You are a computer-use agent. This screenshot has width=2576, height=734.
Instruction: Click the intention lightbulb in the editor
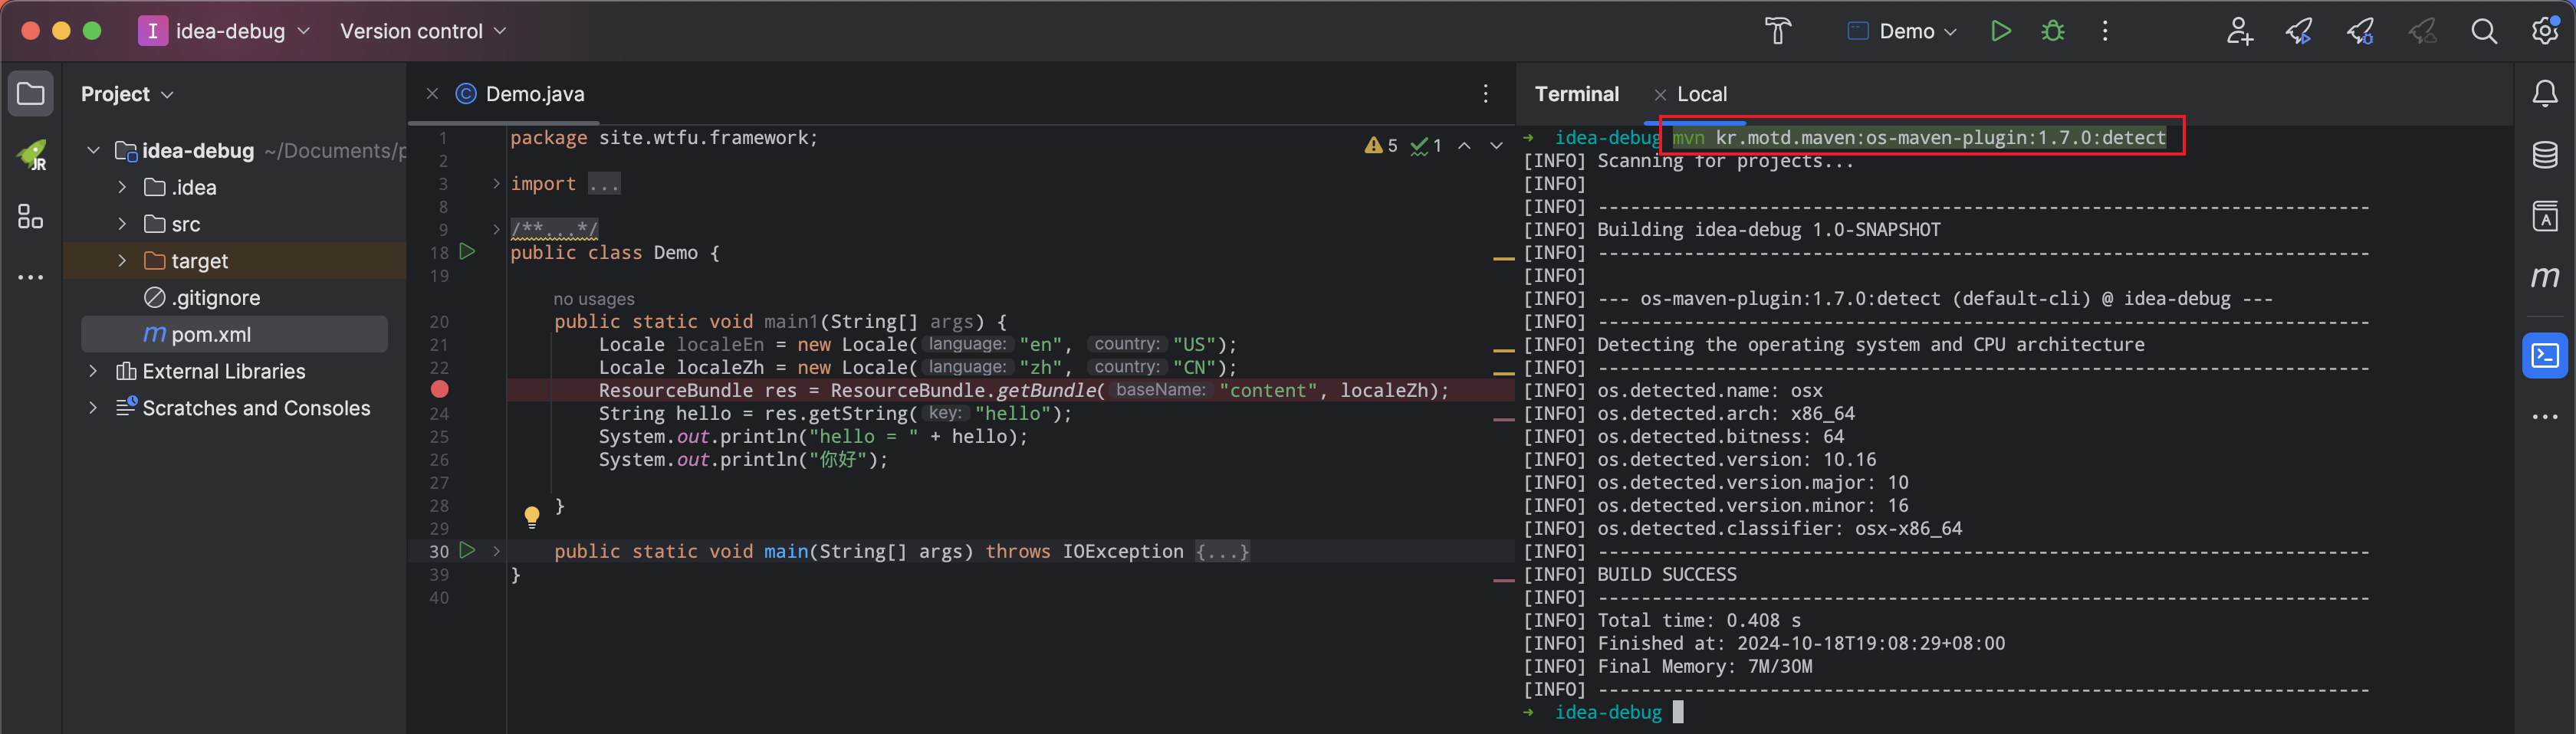point(532,516)
